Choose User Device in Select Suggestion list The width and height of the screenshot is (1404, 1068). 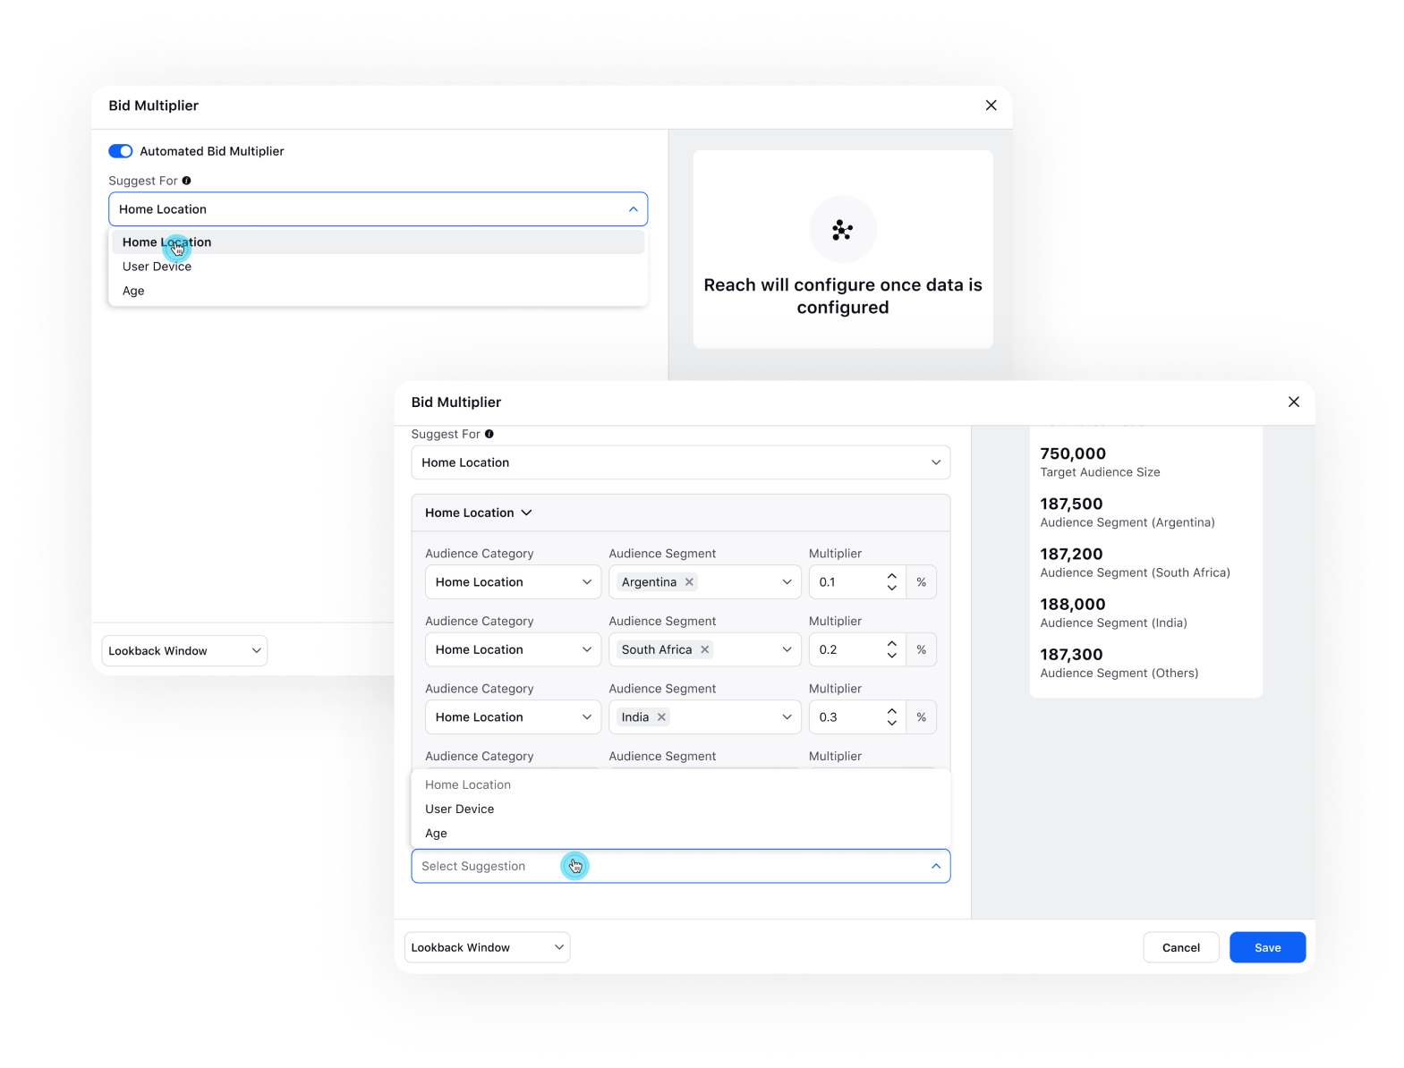(680, 809)
